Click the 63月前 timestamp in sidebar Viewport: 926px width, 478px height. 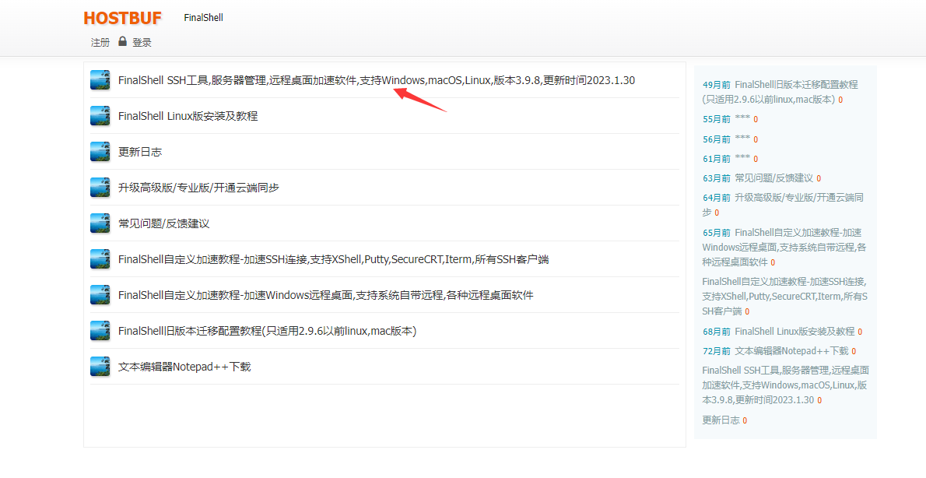pos(717,178)
